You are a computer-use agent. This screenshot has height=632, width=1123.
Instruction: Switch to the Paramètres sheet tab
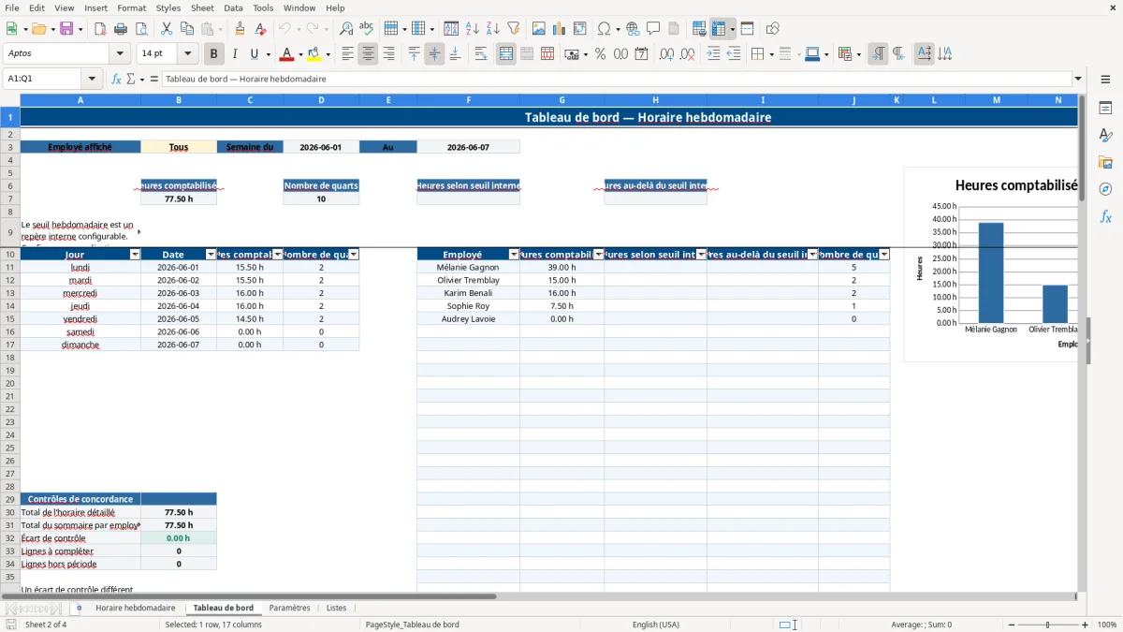tap(289, 609)
